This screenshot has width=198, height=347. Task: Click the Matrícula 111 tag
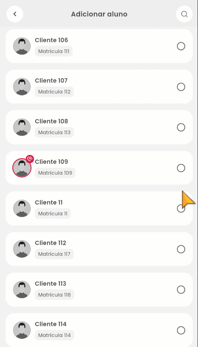(54, 51)
